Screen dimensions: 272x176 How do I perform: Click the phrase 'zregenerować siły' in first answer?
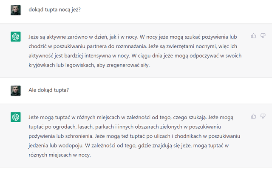click(127, 65)
